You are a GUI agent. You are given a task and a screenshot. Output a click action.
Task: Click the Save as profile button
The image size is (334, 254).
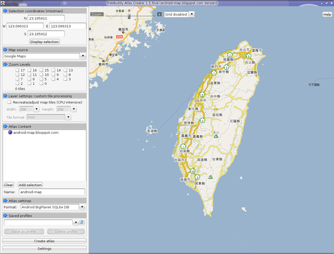24,231
